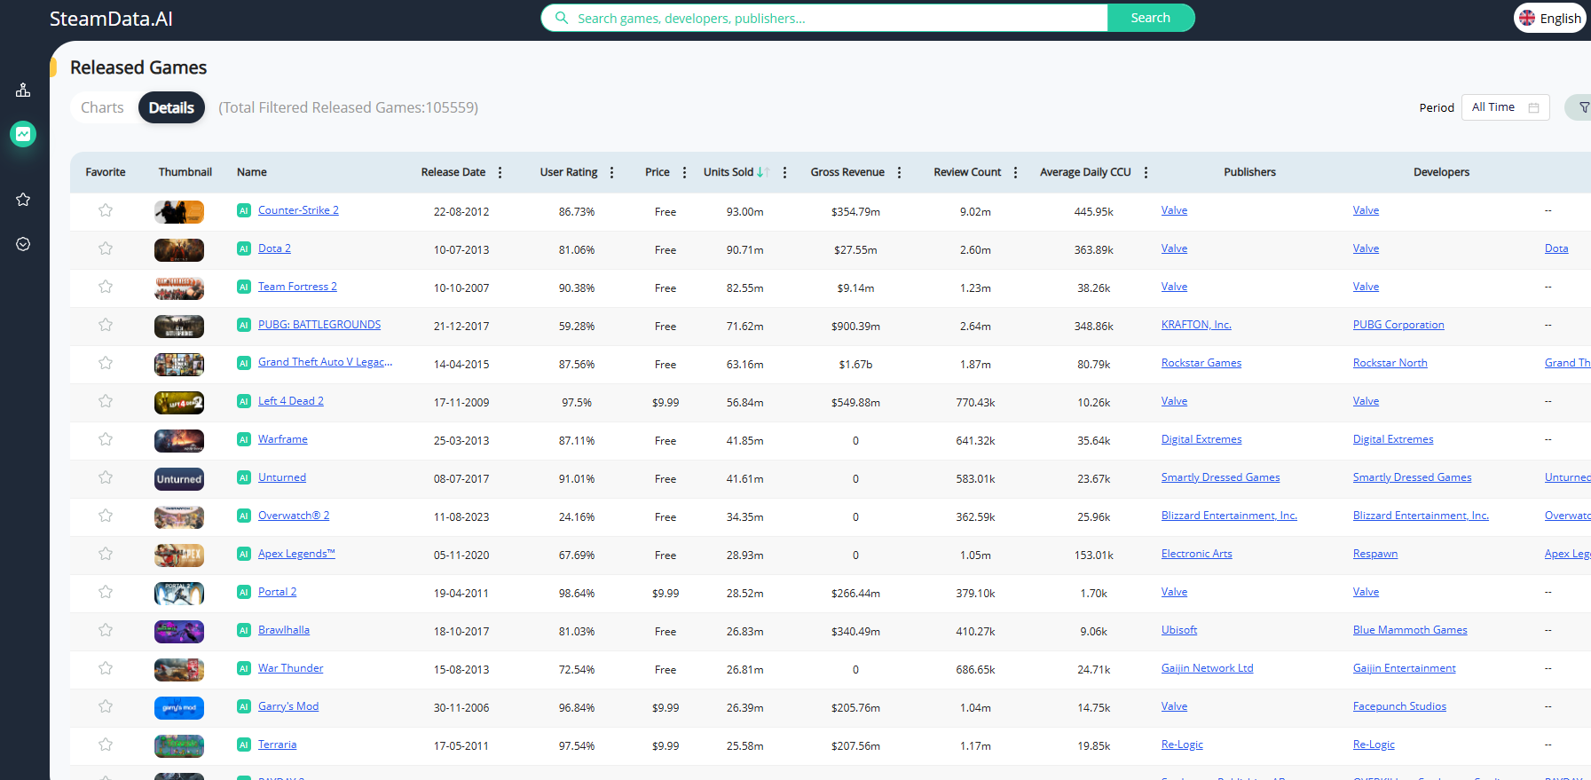Click Overwatch 2 user rating 24.16%

[577, 517]
